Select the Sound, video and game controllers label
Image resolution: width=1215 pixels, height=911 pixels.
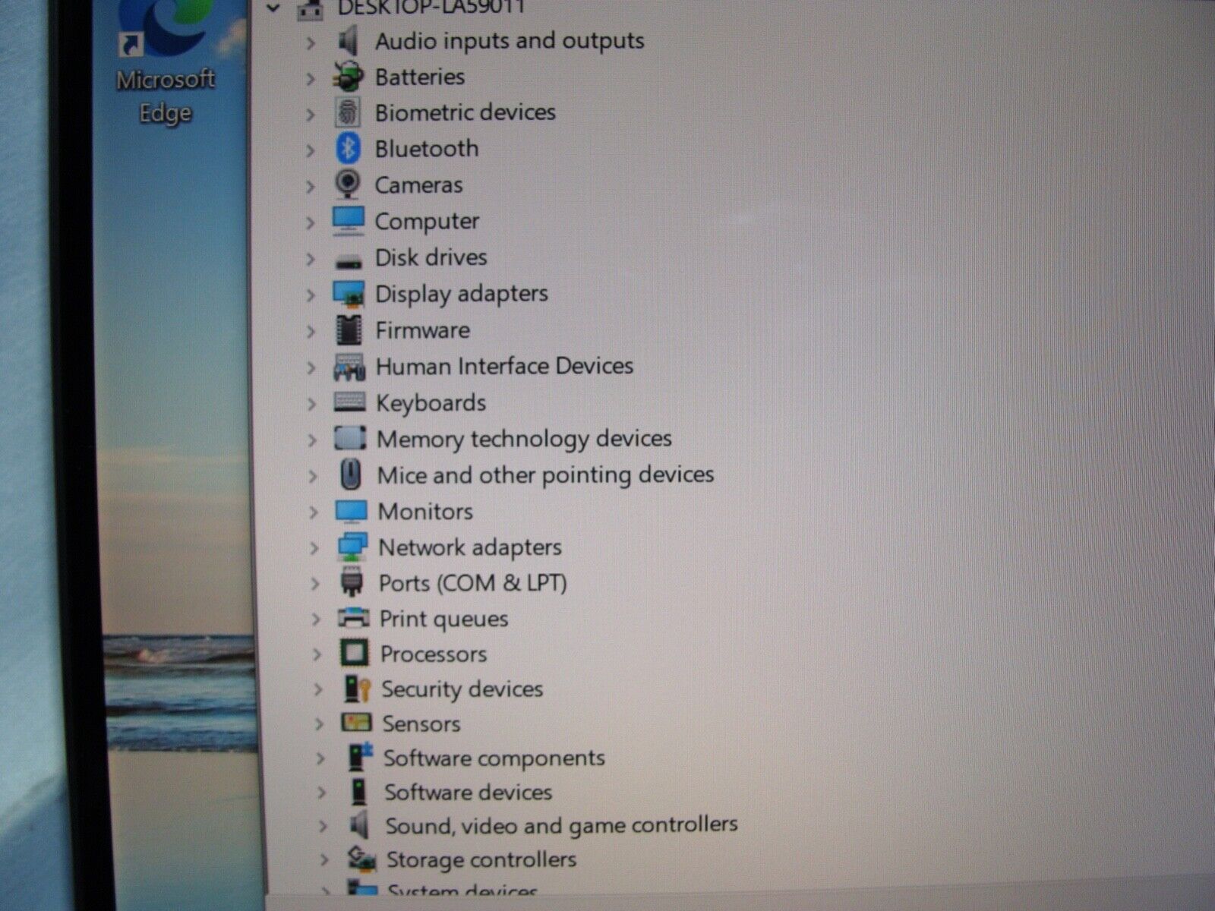561,825
